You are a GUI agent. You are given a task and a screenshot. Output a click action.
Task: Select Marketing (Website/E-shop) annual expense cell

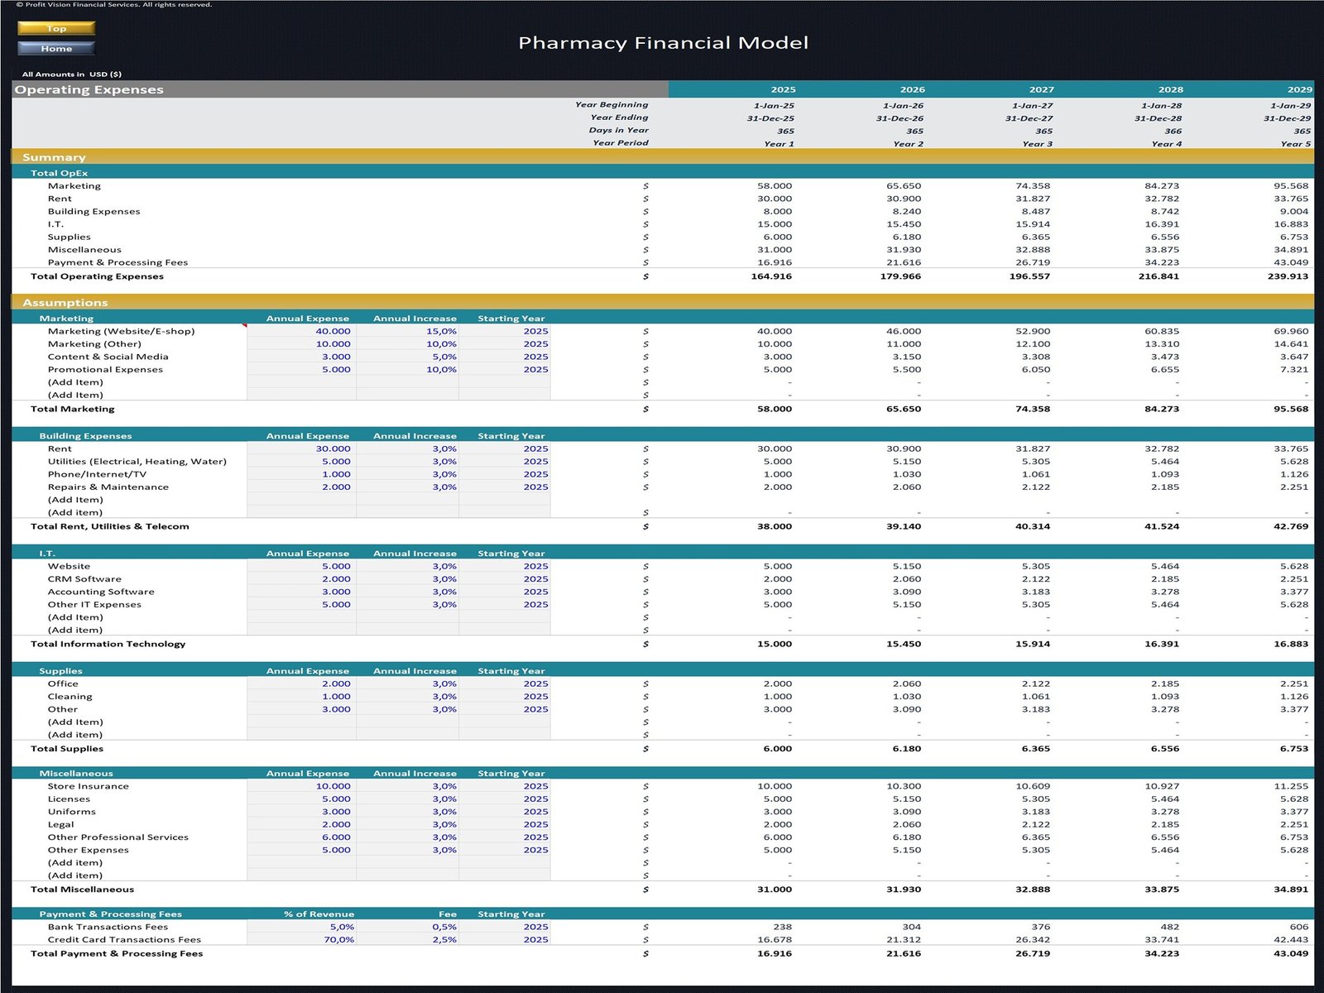point(302,331)
